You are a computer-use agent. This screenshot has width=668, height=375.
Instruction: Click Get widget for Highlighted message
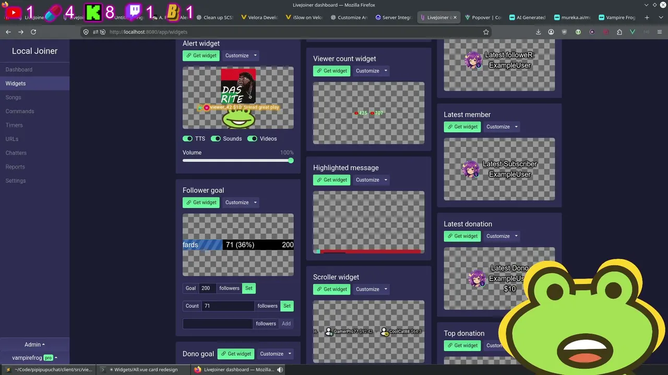[x=331, y=180]
